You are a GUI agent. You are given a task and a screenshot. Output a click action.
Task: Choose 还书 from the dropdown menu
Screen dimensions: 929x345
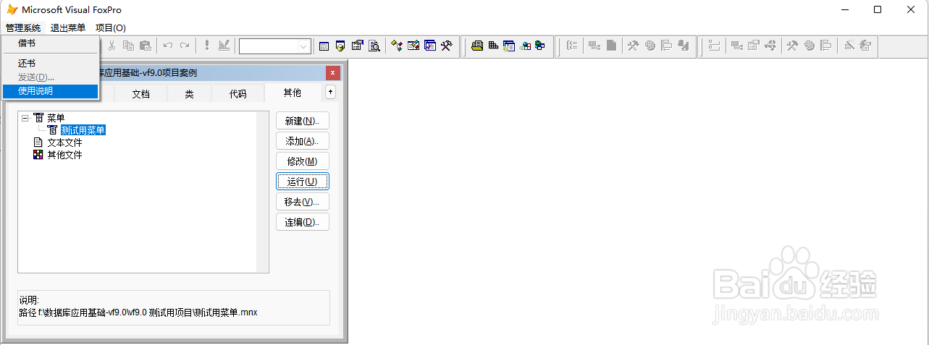coord(50,64)
